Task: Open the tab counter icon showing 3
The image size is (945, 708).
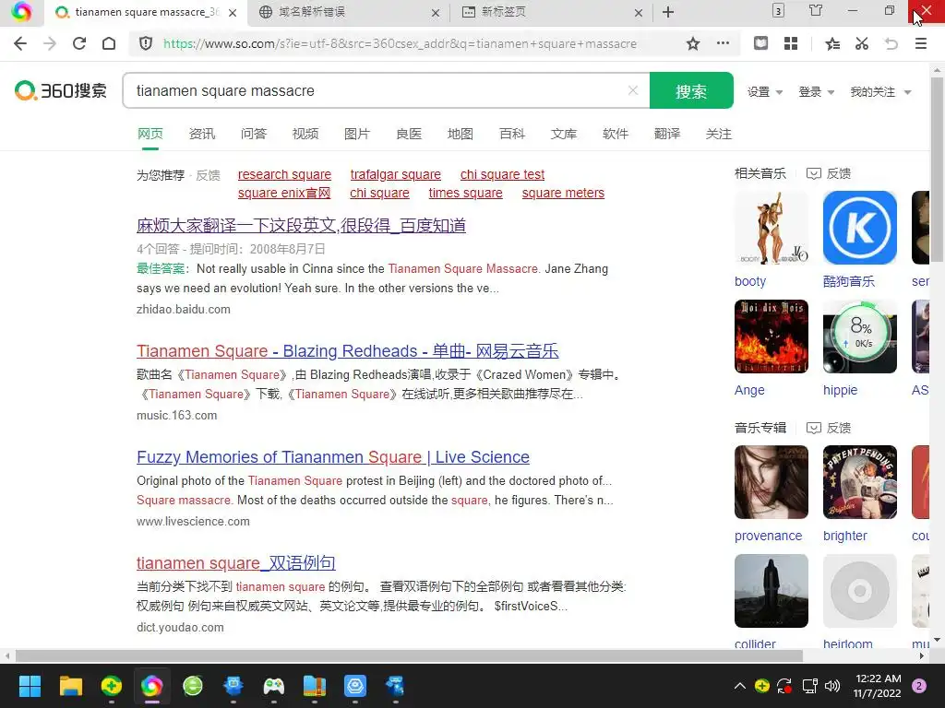Action: (778, 11)
